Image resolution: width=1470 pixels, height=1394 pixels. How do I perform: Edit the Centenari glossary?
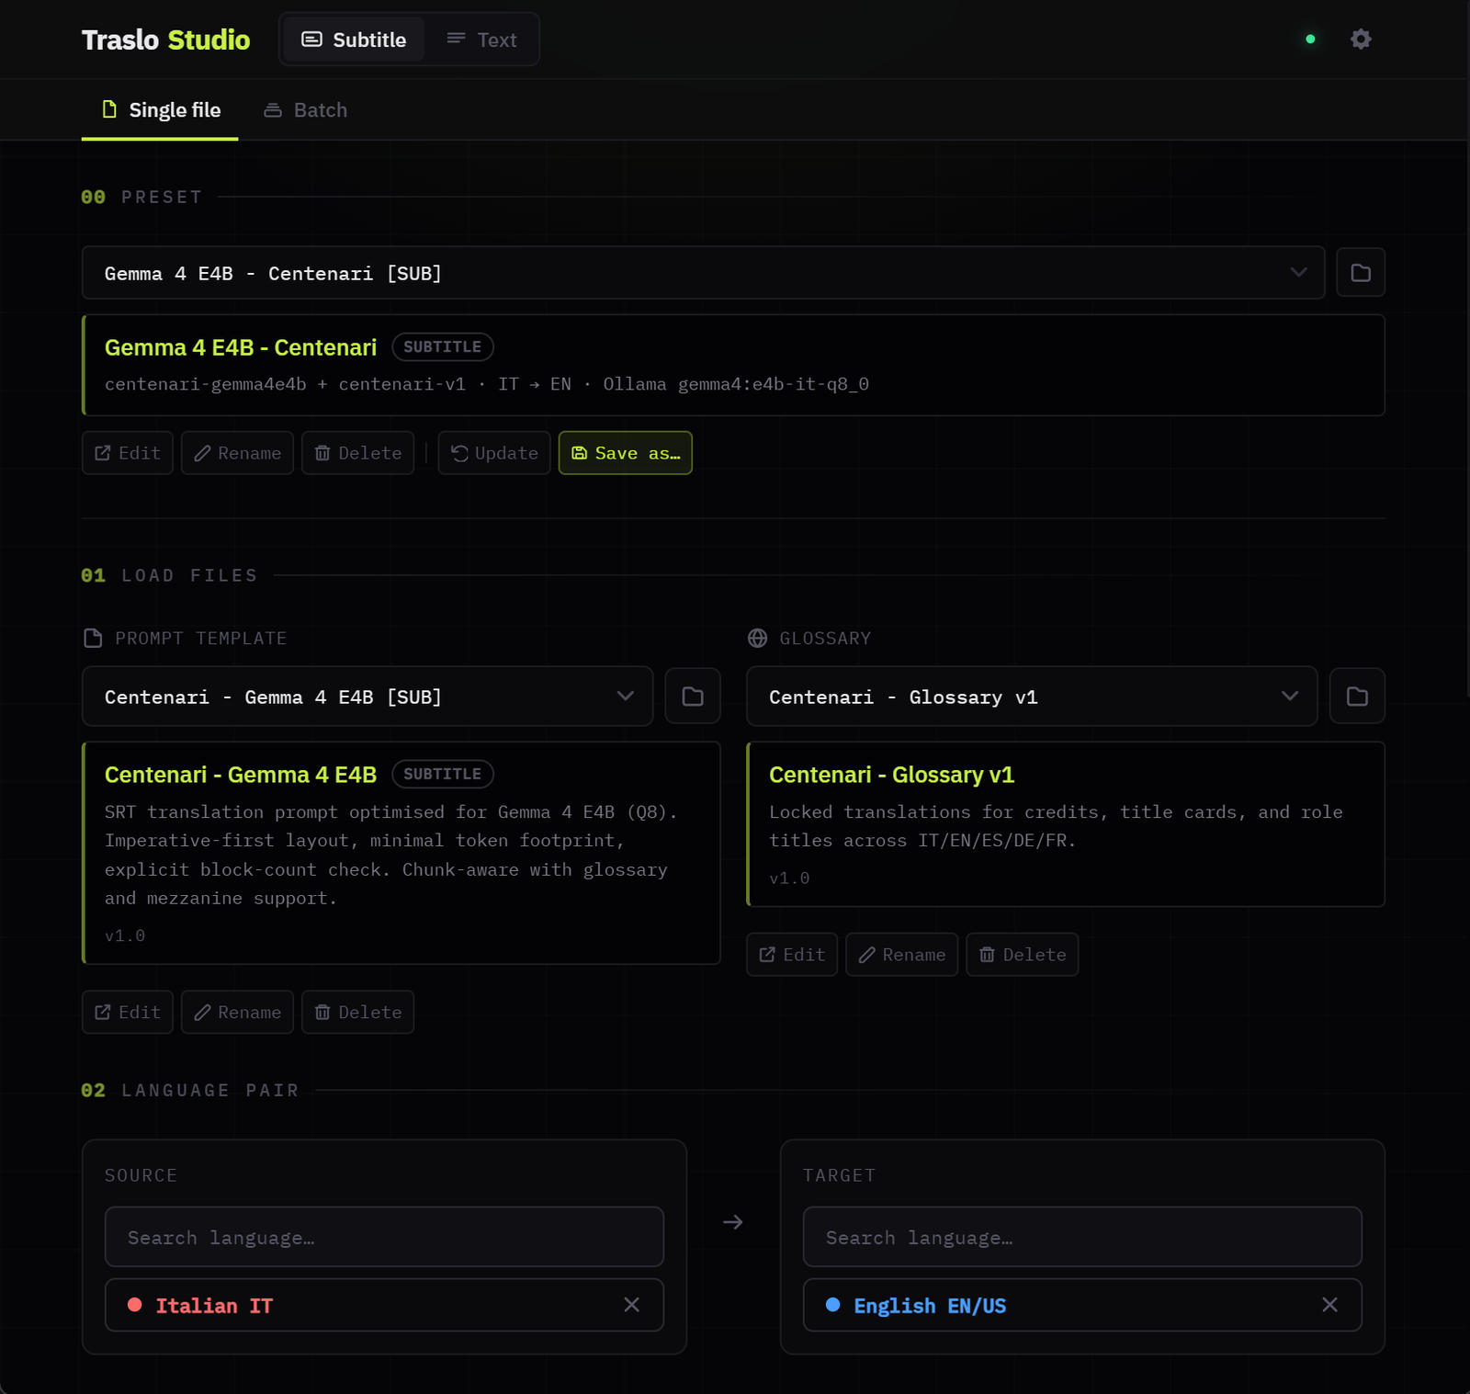[x=792, y=955]
